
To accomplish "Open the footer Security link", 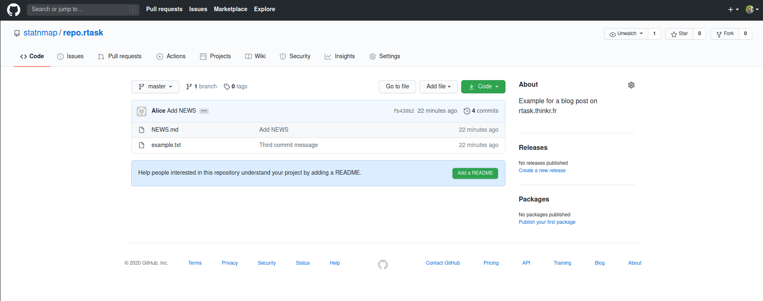I will point(267,263).
